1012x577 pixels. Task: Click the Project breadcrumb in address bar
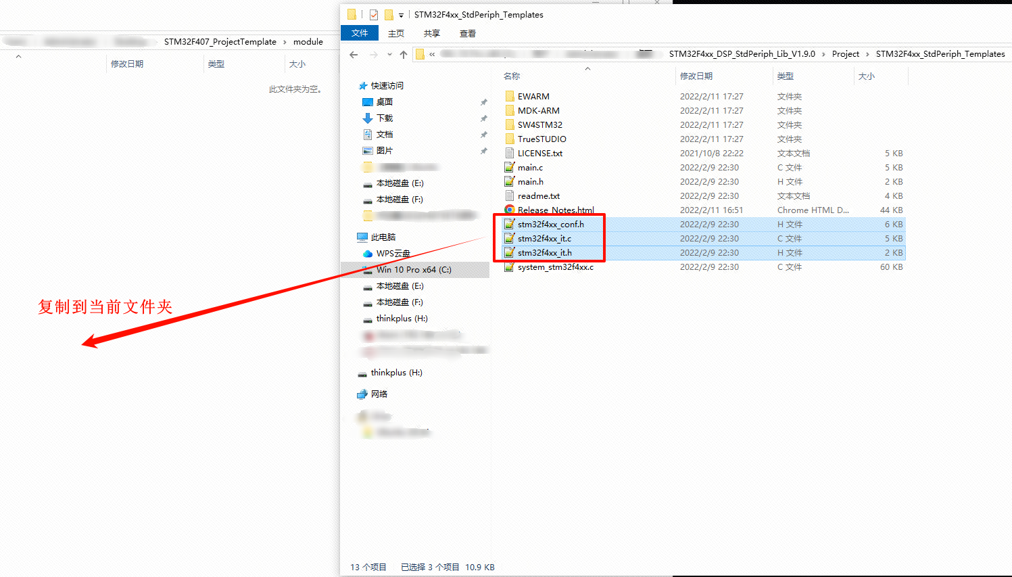[845, 54]
